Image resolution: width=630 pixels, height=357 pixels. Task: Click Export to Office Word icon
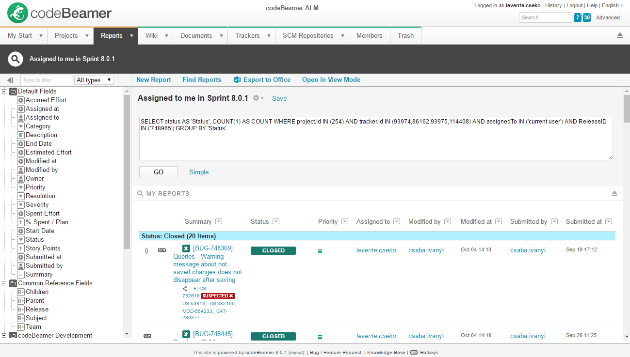pyautogui.click(x=237, y=80)
